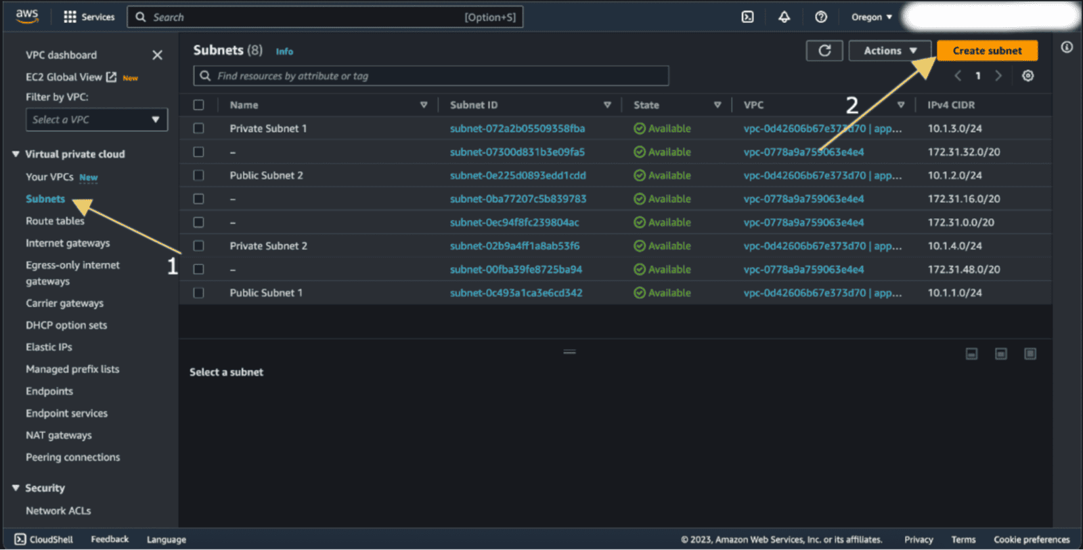
Task: Select the Private Subnet 1 checkbox
Action: tap(198, 129)
